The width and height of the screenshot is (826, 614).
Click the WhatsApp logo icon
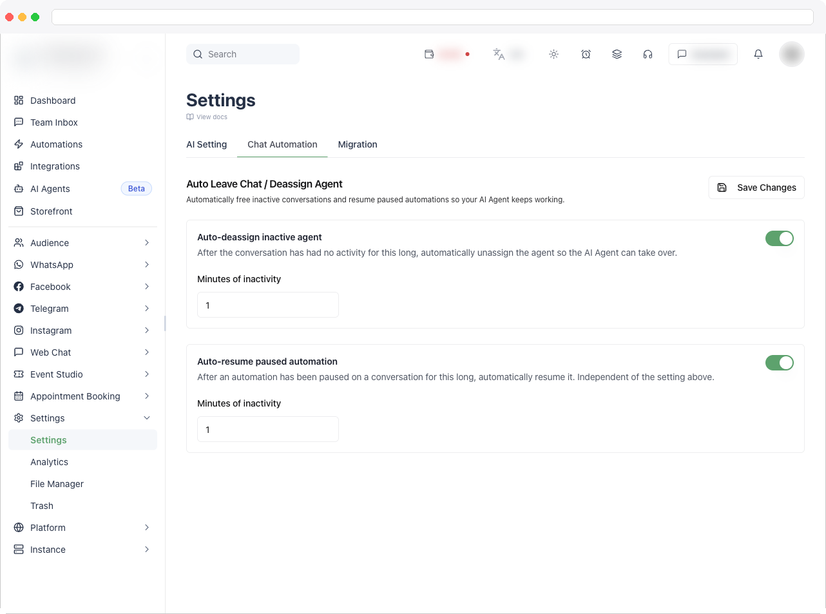(x=19, y=265)
